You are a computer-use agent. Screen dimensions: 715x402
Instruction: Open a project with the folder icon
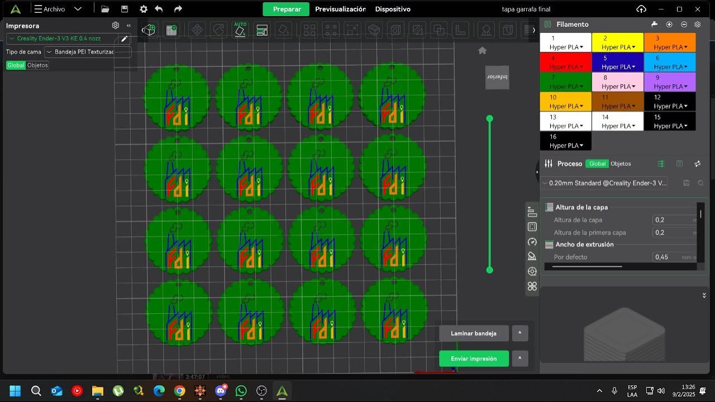(105, 9)
